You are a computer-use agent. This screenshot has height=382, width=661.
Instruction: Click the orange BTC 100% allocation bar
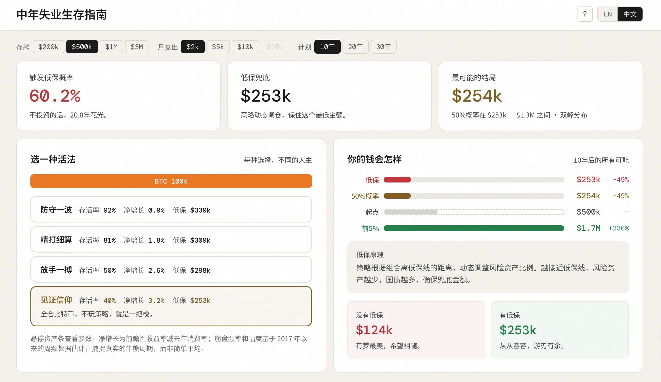click(171, 181)
